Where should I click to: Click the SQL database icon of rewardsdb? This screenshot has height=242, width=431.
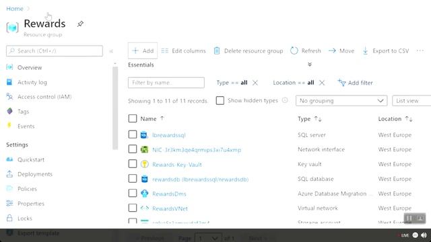coord(144,179)
